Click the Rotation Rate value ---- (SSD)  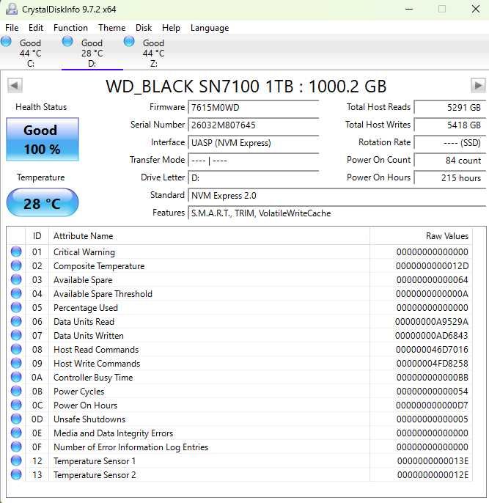(x=450, y=143)
